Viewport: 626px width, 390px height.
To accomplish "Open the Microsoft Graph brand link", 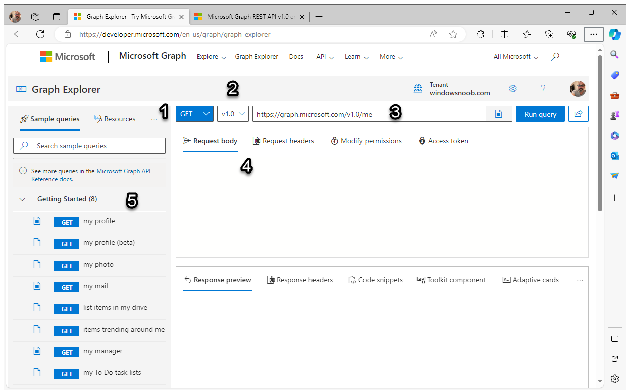I will 152,56.
